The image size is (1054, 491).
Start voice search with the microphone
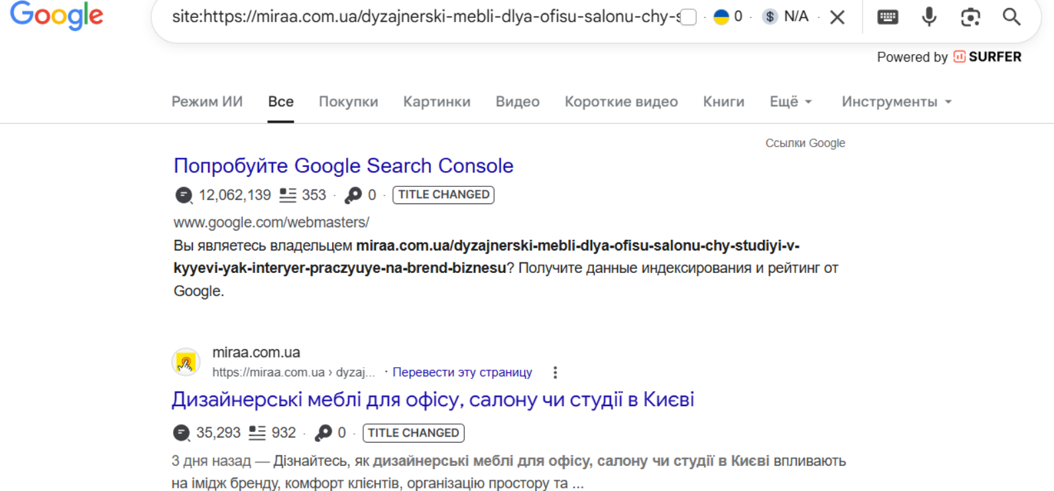tap(929, 17)
